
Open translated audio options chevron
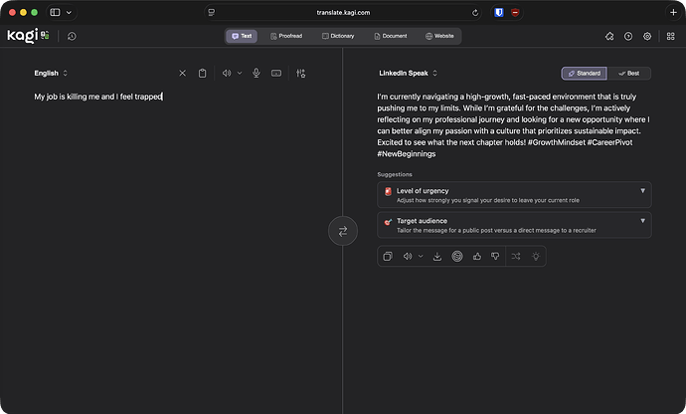pos(421,257)
